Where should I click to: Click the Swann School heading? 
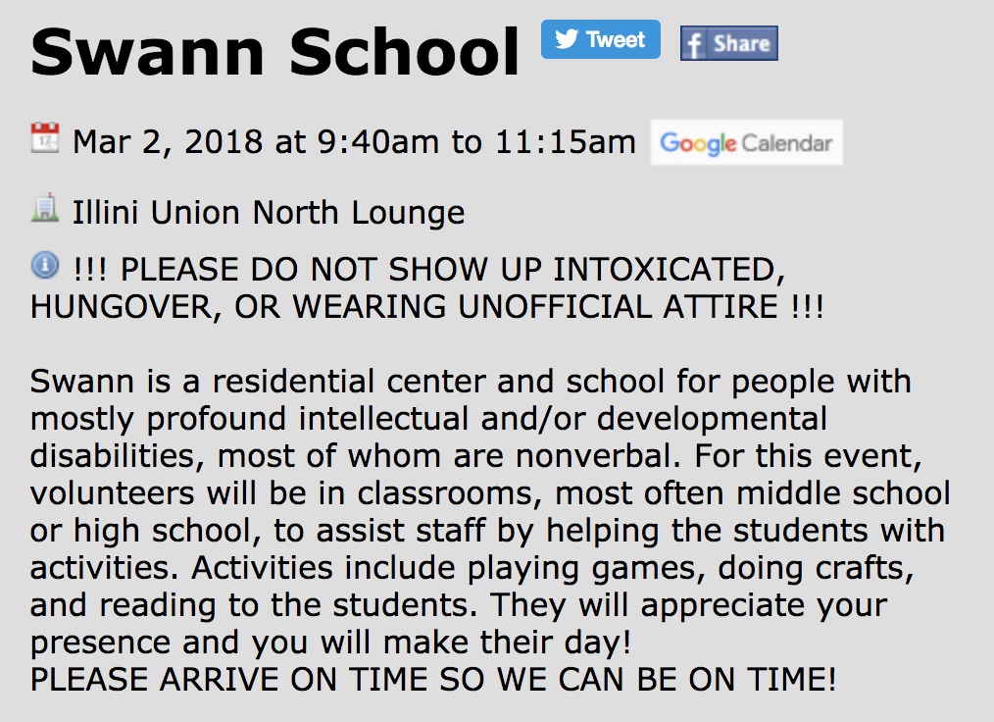(275, 51)
